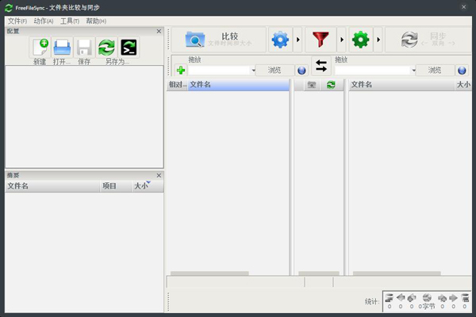Click the 另存为 green sync icon
This screenshot has width=476, height=317.
click(x=106, y=48)
